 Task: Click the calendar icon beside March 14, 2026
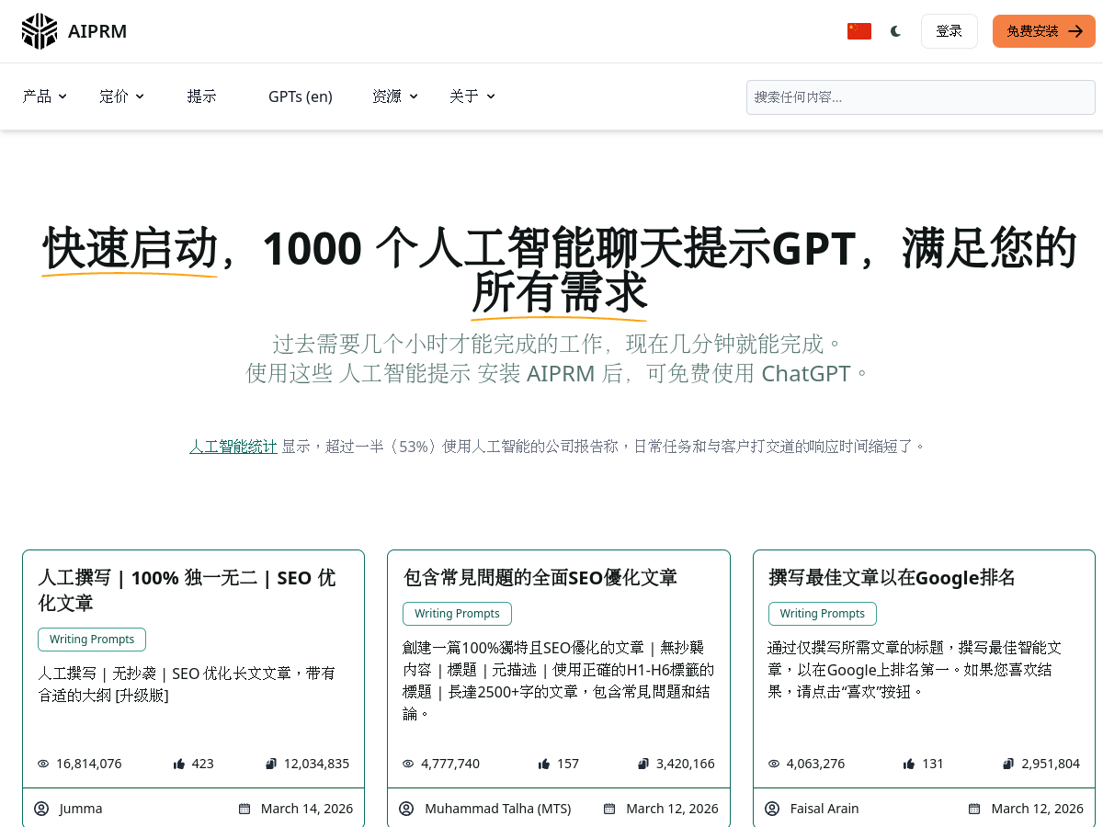tap(244, 809)
